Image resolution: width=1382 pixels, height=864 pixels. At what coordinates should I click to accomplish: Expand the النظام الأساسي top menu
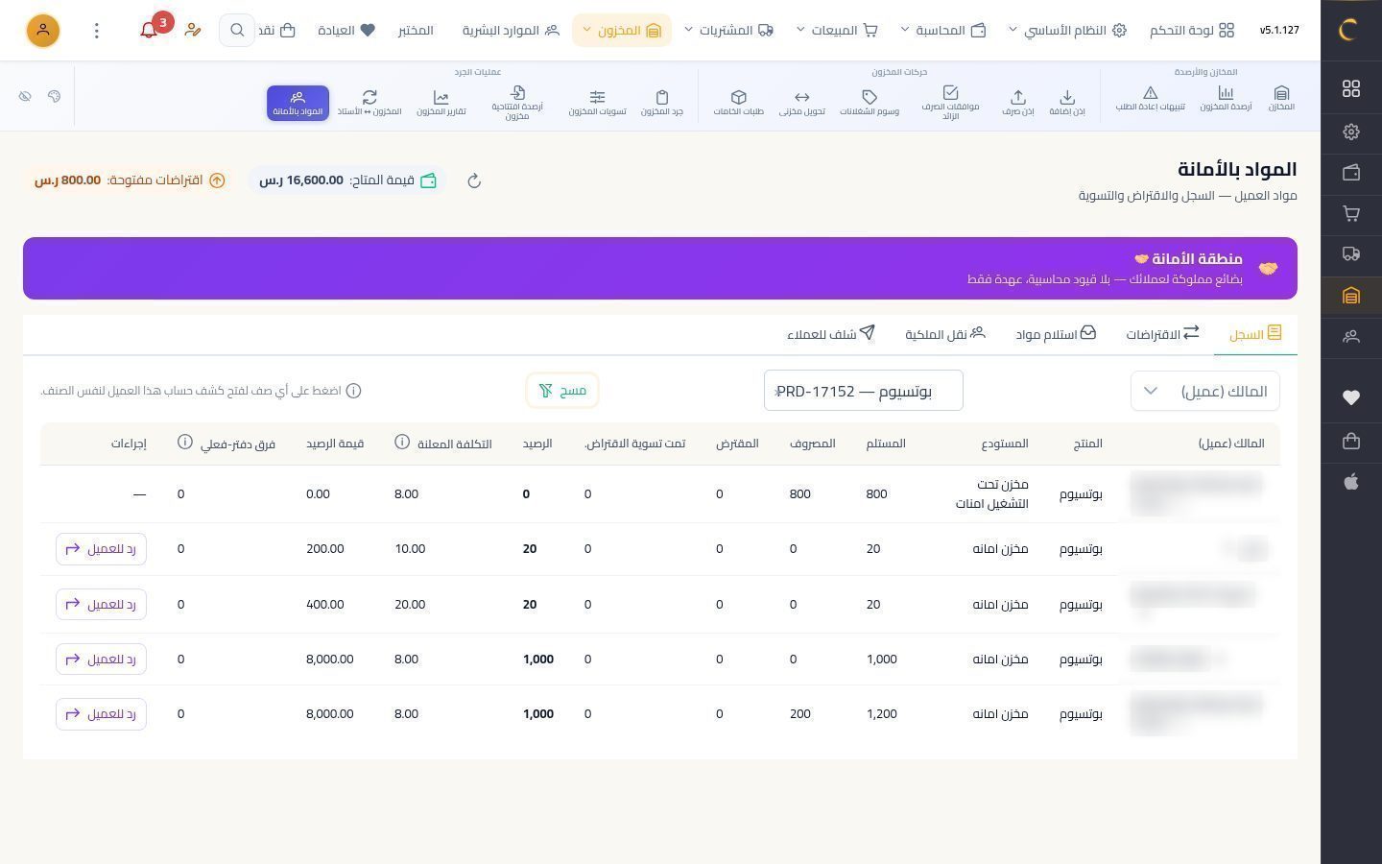[x=1067, y=31]
